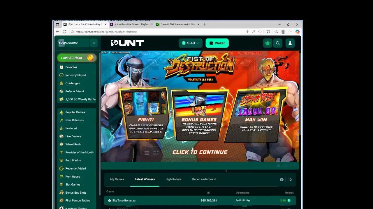The image size is (373, 209).
Task: Open the Wallet button
Action: pyautogui.click(x=217, y=43)
